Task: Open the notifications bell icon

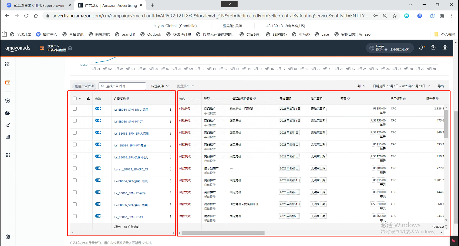Action: point(421,48)
